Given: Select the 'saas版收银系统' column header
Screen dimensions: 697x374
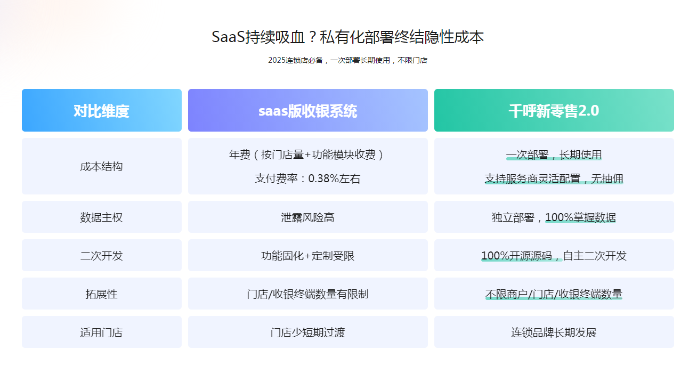Looking at the screenshot, I should (x=308, y=110).
